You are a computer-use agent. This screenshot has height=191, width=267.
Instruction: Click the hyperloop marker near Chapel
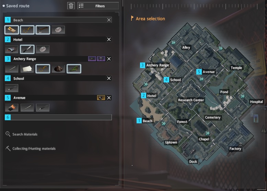207,133
